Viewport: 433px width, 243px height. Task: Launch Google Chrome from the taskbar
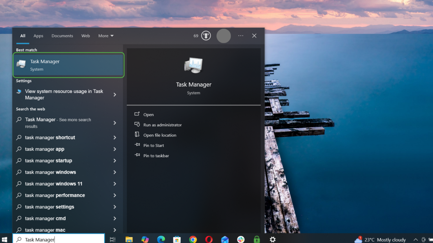[x=193, y=239]
